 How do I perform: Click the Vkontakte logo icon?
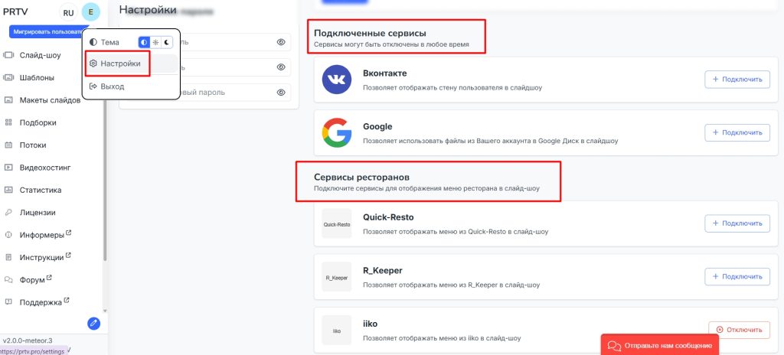(x=337, y=80)
